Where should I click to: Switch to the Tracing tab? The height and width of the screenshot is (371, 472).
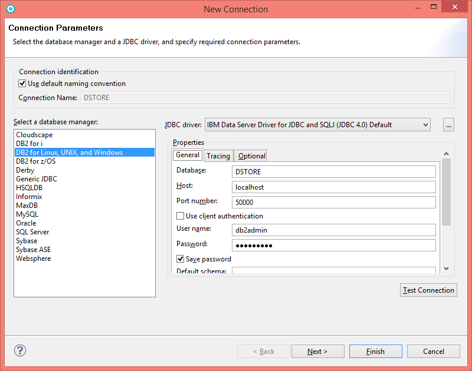point(218,155)
